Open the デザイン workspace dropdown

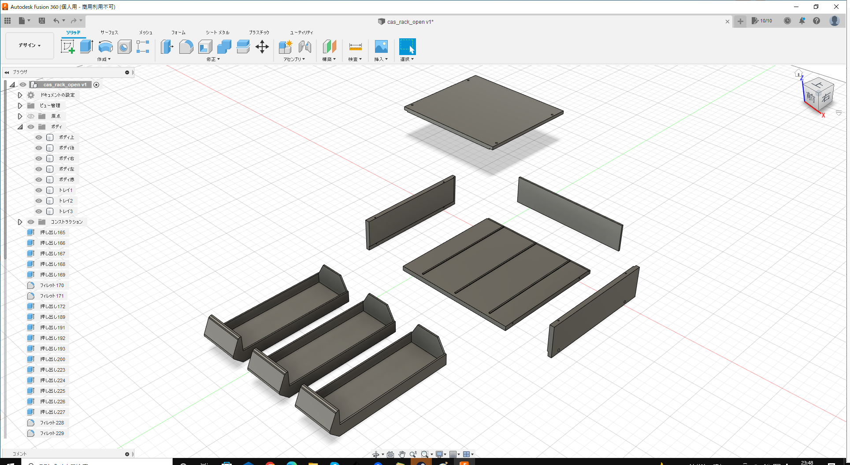coord(29,45)
